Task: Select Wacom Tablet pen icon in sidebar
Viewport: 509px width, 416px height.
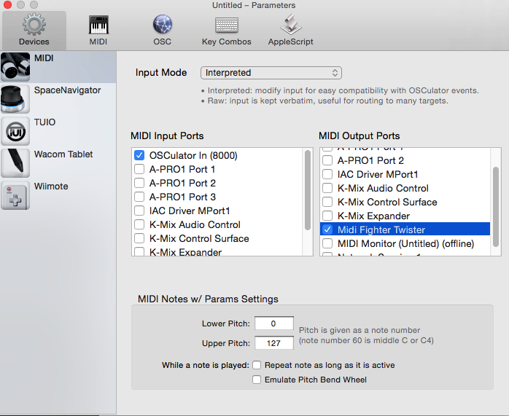Action: [15, 163]
